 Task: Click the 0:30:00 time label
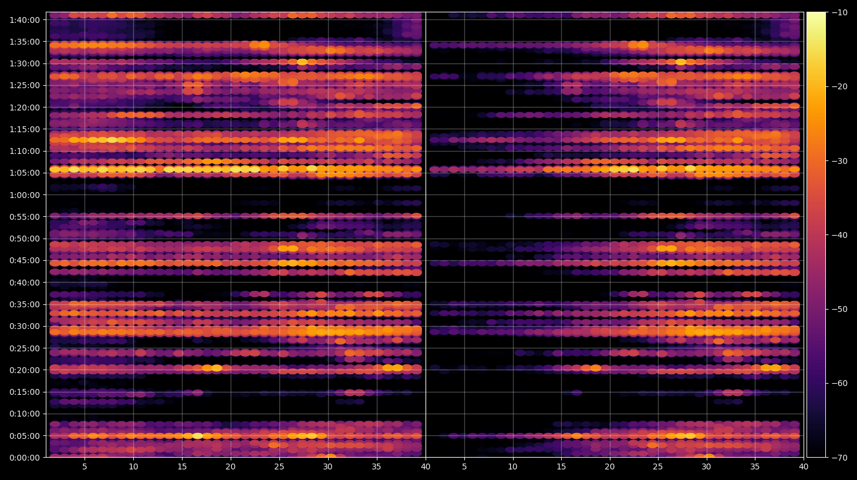click(25, 326)
